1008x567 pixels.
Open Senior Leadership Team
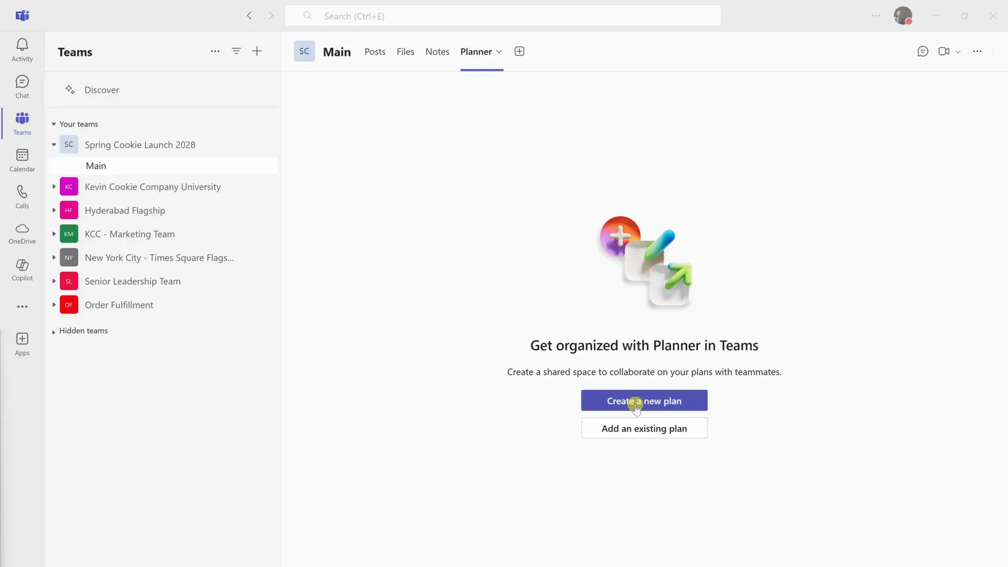133,281
